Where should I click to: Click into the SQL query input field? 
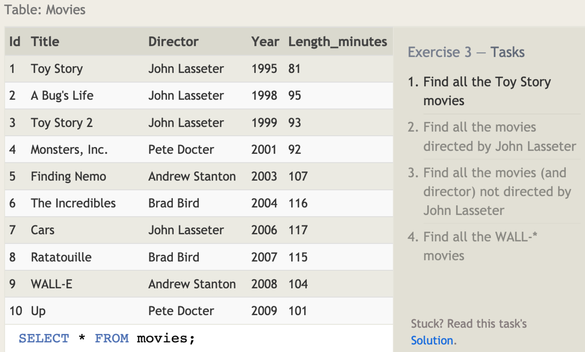point(199,338)
